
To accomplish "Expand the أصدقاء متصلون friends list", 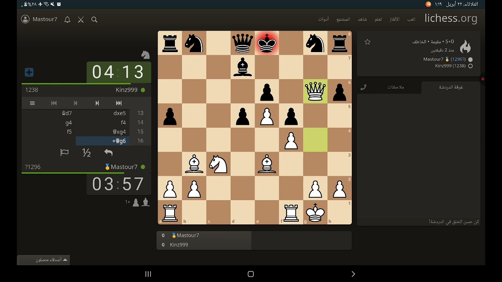I will click(44, 260).
